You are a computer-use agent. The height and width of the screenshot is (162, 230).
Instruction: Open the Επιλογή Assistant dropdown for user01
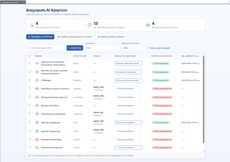pyautogui.click(x=128, y=147)
